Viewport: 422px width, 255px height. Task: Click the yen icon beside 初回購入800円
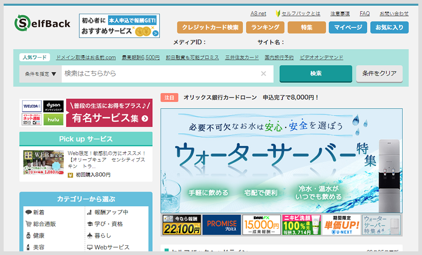click(70, 175)
